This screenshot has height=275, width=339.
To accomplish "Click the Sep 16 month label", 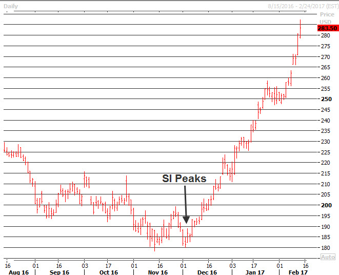I will point(59,272).
